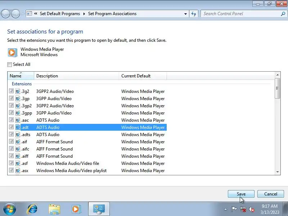
Task: Click the network tray icon
Action: coord(243,209)
